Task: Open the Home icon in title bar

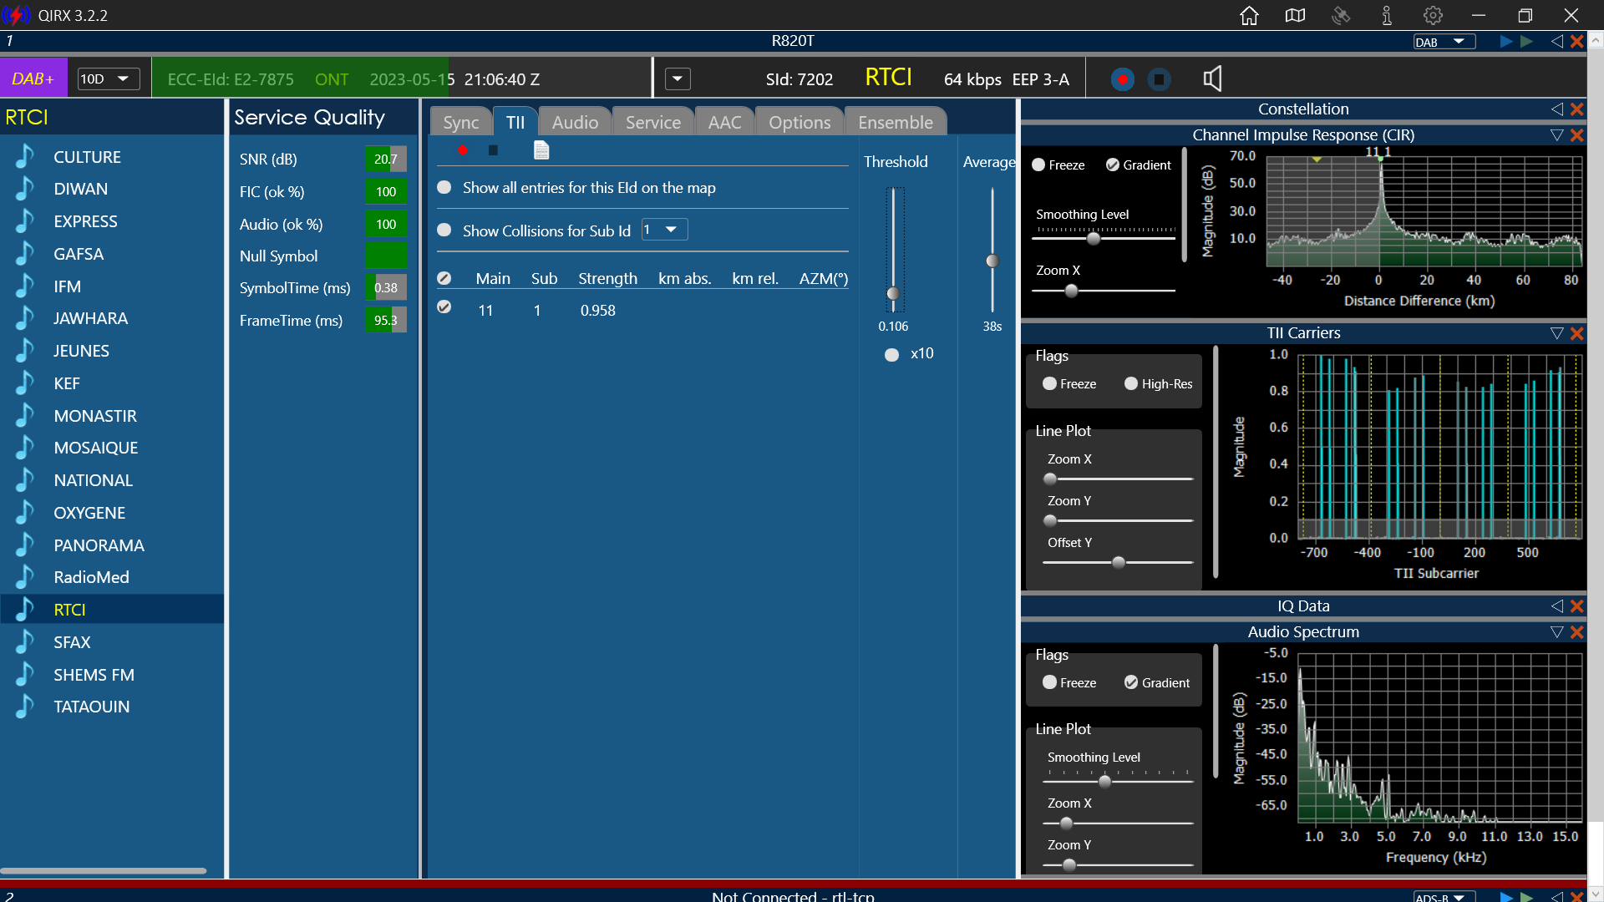Action: click(1249, 15)
